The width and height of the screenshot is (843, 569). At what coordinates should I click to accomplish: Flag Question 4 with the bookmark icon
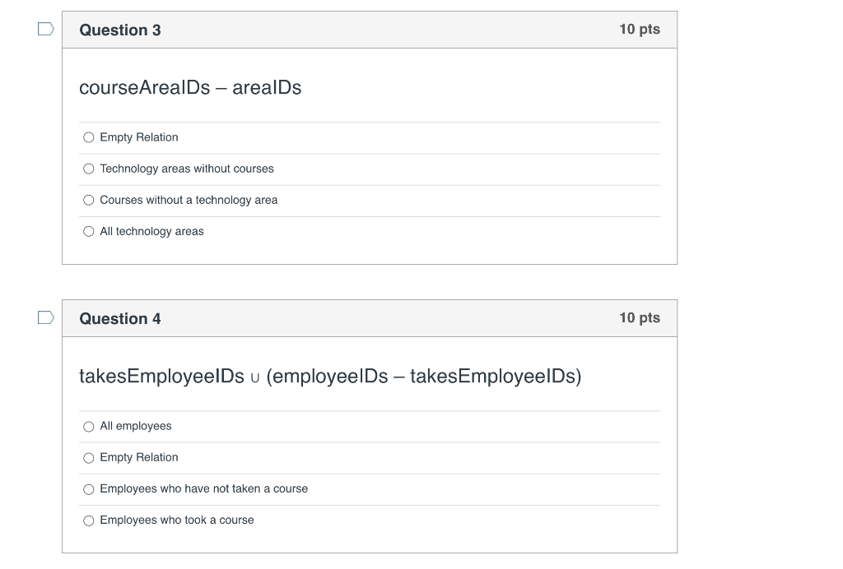46,317
